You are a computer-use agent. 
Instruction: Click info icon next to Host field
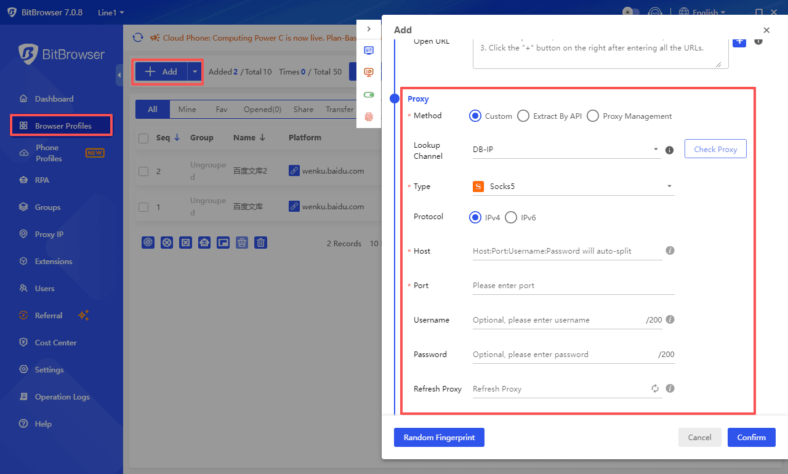click(670, 251)
